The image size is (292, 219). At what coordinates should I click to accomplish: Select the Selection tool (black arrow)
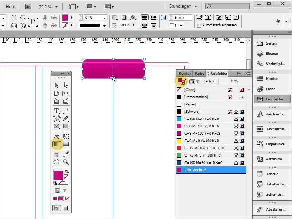57,85
